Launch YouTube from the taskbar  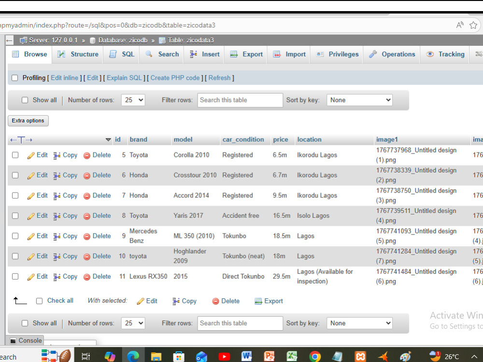224,357
